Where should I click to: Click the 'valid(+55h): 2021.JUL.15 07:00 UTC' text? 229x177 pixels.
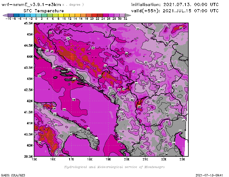(175, 11)
